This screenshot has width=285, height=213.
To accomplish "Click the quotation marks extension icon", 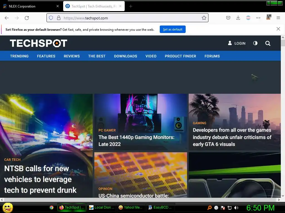I will coord(258,18).
